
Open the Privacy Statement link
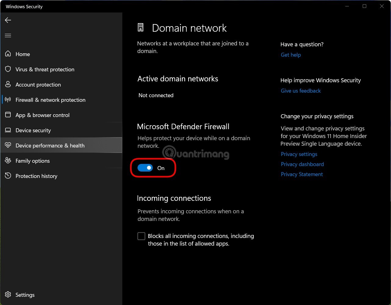(x=302, y=174)
